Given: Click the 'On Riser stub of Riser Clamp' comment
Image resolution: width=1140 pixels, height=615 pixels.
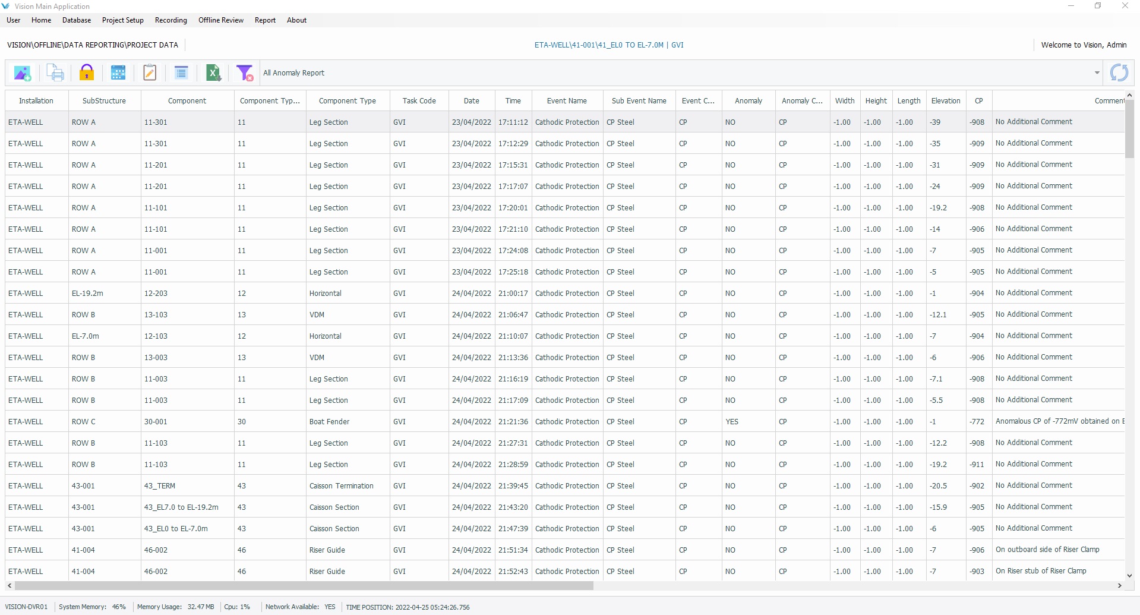Looking at the screenshot, I should (1059, 571).
